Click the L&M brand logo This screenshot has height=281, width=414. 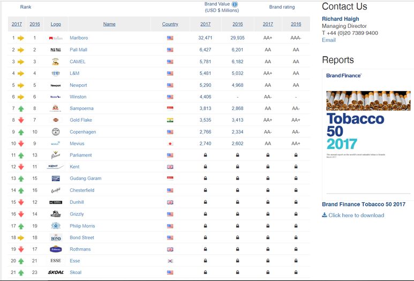[56, 73]
